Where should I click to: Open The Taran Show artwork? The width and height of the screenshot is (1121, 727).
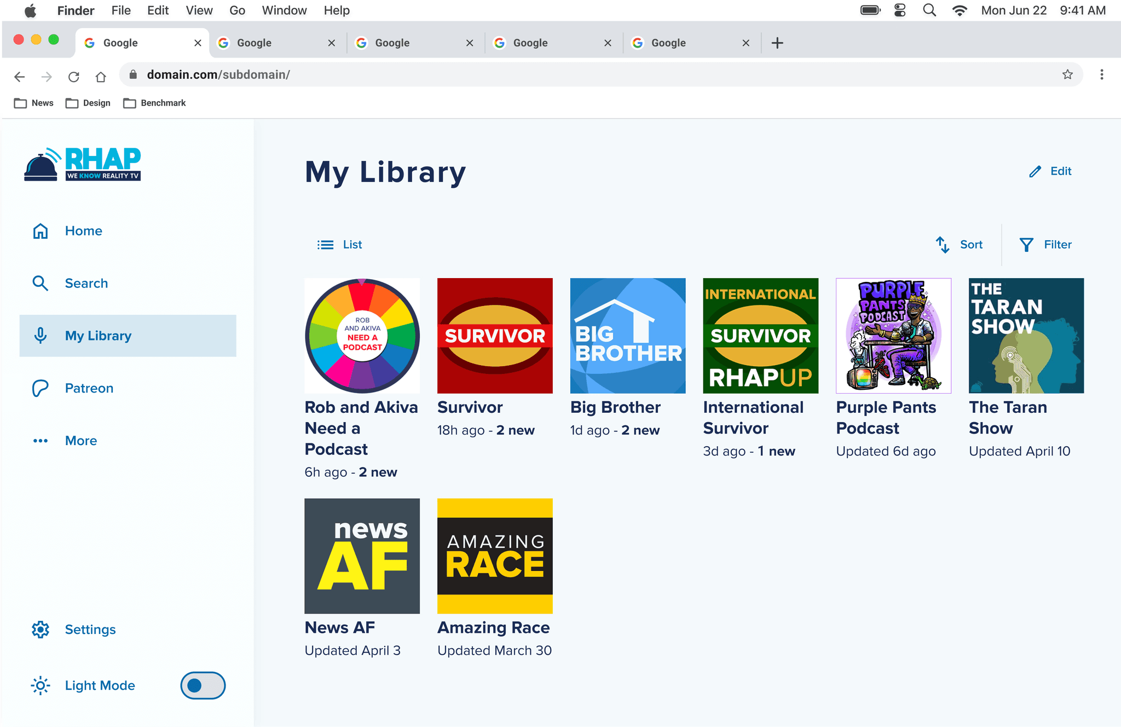[x=1026, y=336]
